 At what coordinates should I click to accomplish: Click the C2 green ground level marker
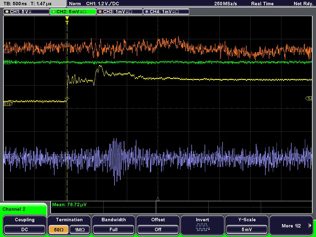click(x=8, y=62)
